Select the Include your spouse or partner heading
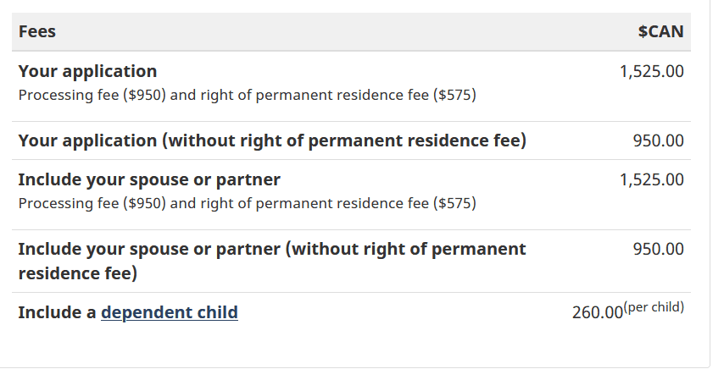This screenshot has width=724, height=369. (x=149, y=179)
